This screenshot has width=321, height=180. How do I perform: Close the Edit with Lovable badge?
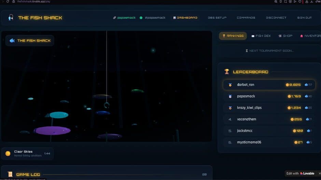tap(319, 173)
